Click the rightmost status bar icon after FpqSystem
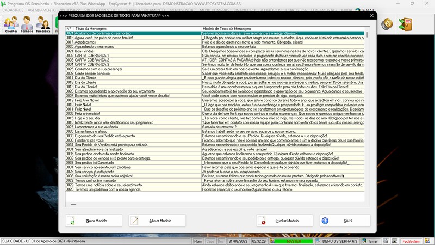The image size is (435, 245). 427,241
